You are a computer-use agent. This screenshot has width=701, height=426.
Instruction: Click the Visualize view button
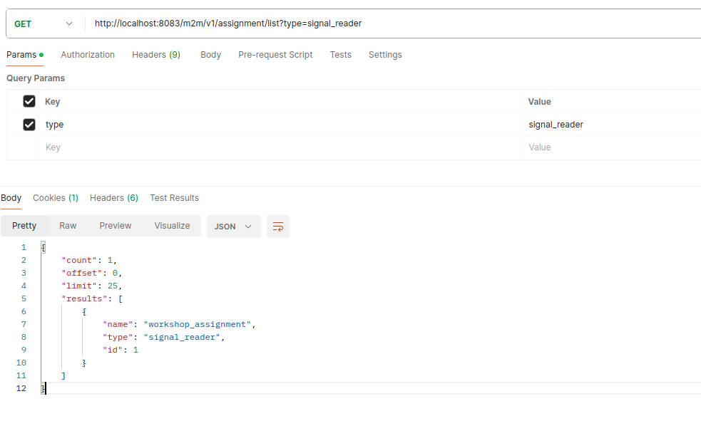(x=172, y=226)
